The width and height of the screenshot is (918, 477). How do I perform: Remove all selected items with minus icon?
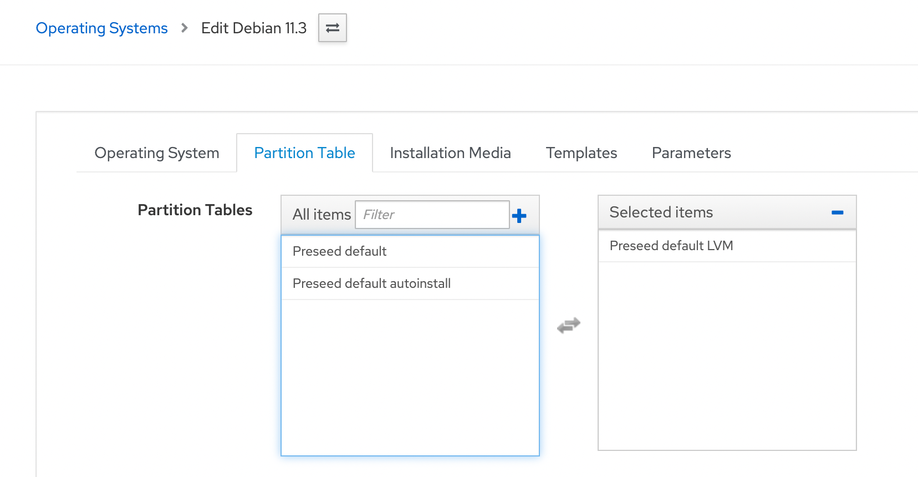pos(837,212)
